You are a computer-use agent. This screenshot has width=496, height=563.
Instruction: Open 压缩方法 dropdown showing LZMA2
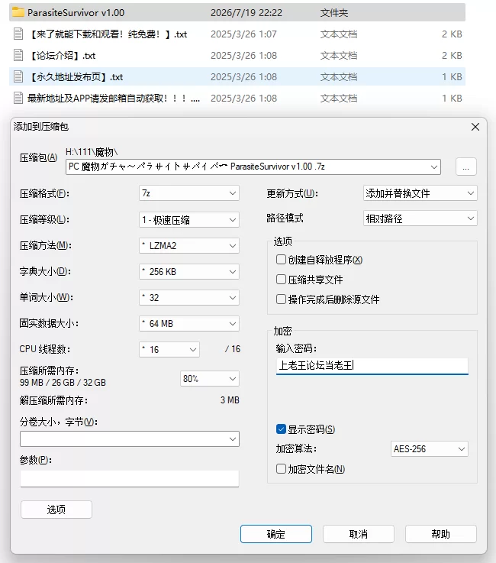pos(189,245)
